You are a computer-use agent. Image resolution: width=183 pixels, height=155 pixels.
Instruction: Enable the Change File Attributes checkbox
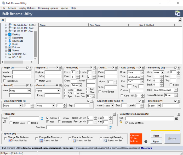point(5,139)
